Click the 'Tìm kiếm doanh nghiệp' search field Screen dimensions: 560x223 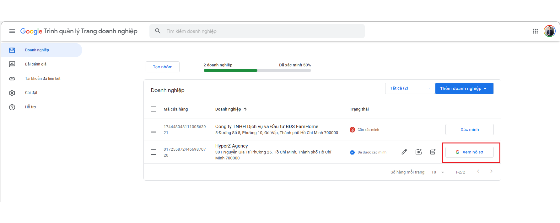pos(264,31)
